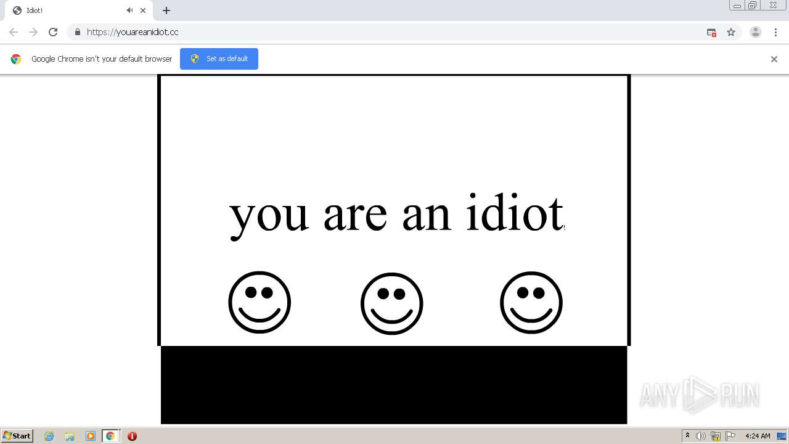Image resolution: width=789 pixels, height=444 pixels.
Task: Click the show desktop tray icon
Action: (x=782, y=436)
